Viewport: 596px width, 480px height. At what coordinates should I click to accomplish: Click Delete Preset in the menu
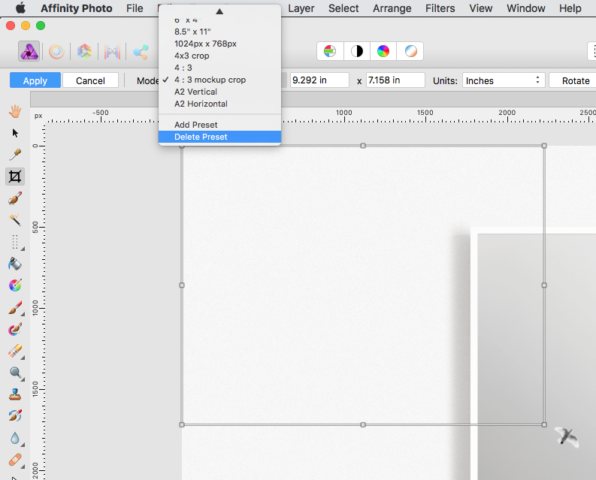tap(201, 137)
